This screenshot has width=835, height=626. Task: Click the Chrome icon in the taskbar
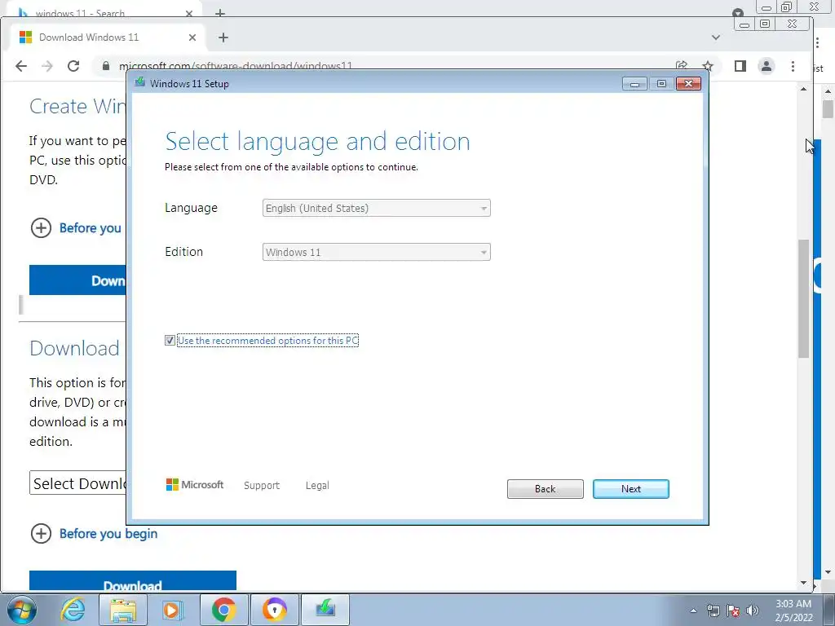pyautogui.click(x=223, y=610)
